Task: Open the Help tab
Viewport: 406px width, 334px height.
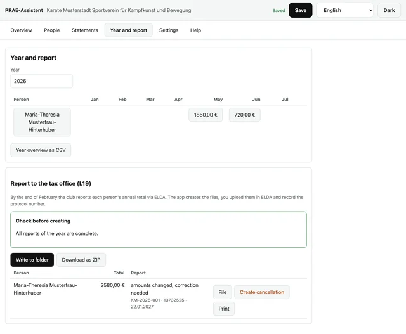Action: coord(196,30)
